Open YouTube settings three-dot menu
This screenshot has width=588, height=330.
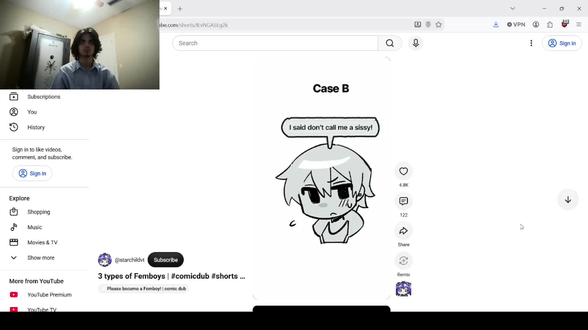531,43
